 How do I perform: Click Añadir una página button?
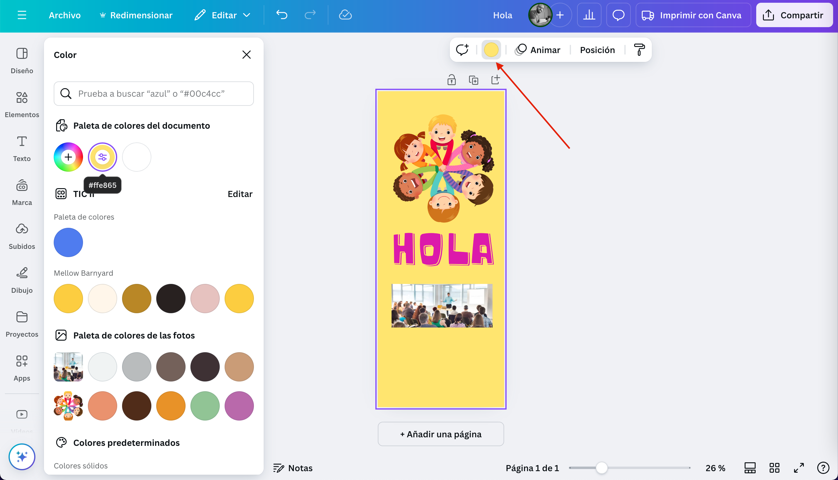point(441,434)
